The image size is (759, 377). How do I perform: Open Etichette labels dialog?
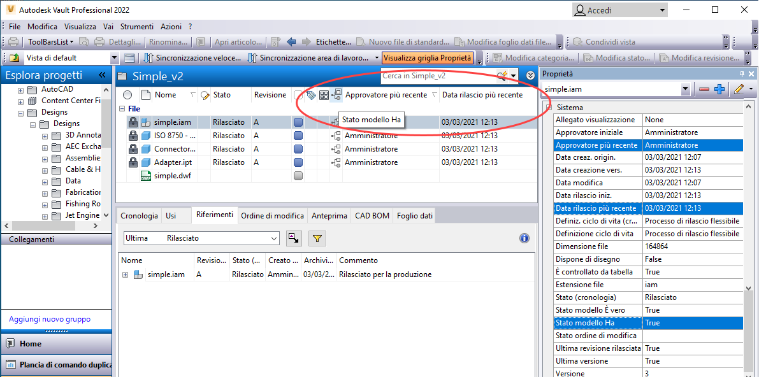(333, 41)
